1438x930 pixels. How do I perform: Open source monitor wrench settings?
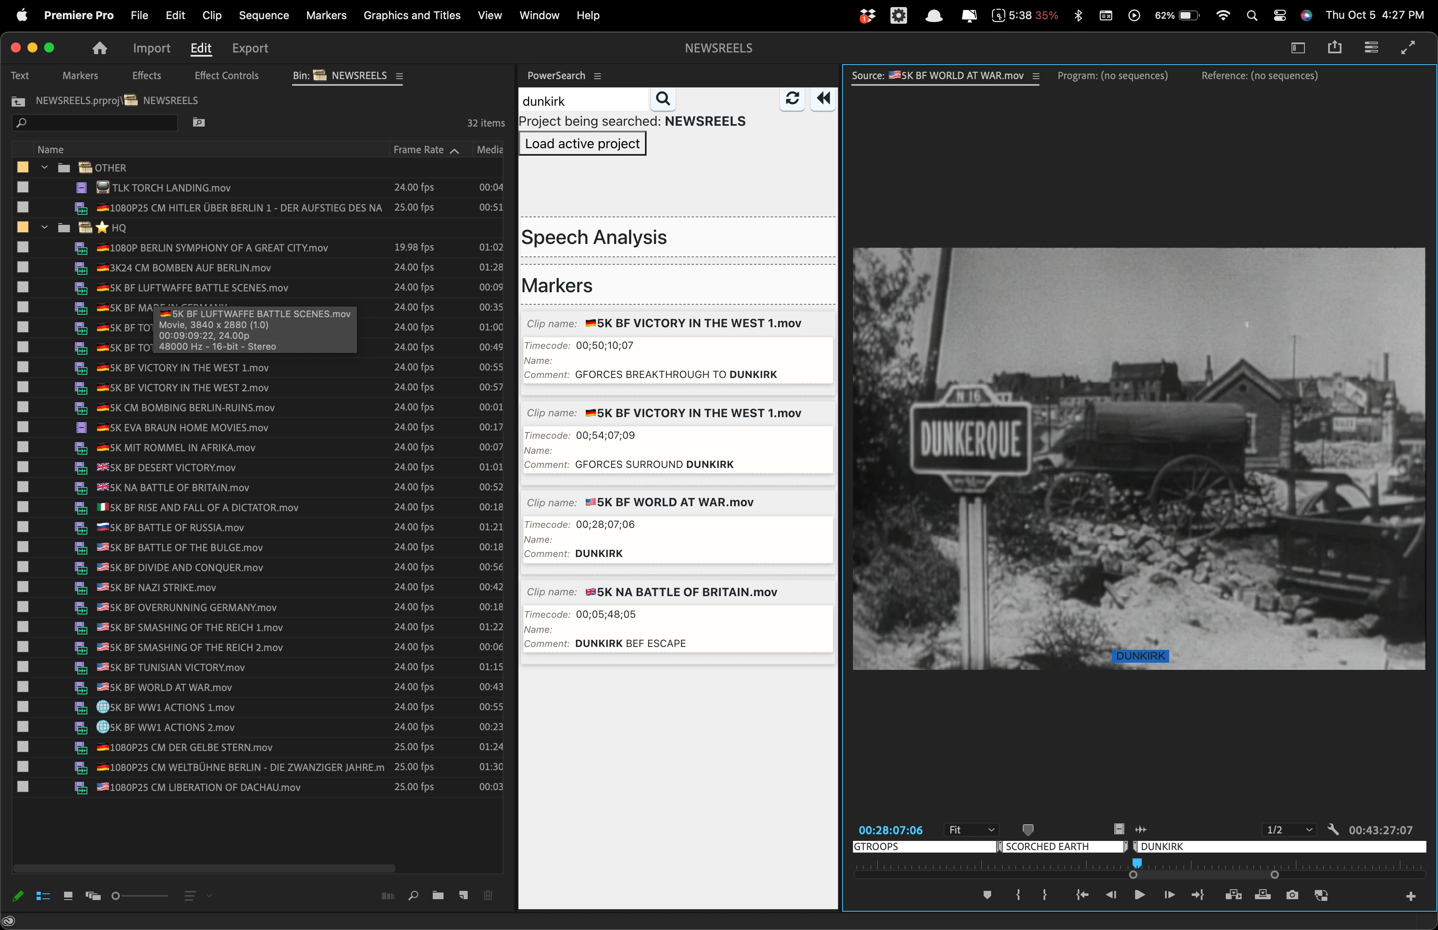point(1333,830)
